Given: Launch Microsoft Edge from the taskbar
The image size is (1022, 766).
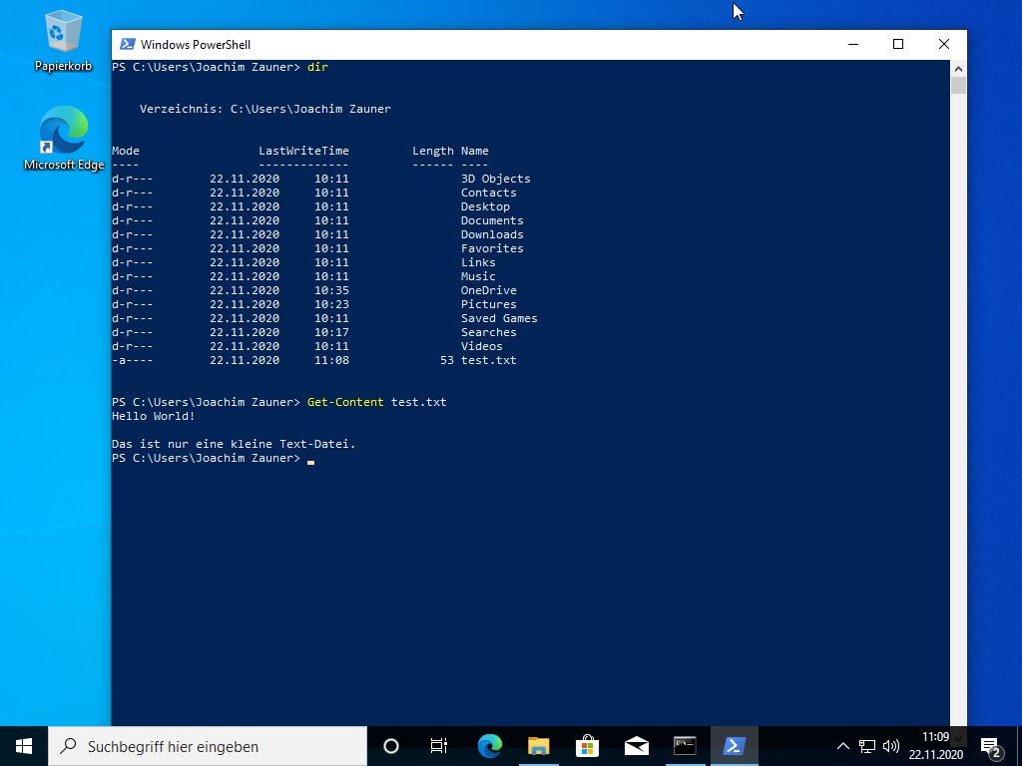Looking at the screenshot, I should click(x=489, y=746).
